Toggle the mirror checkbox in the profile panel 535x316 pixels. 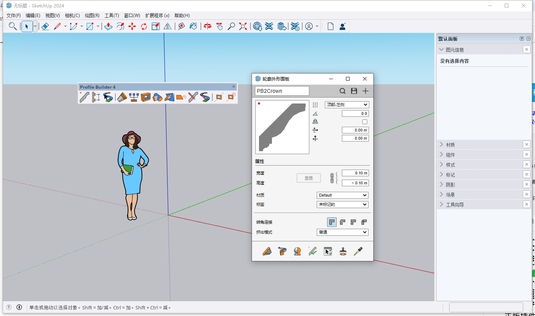coord(364,122)
